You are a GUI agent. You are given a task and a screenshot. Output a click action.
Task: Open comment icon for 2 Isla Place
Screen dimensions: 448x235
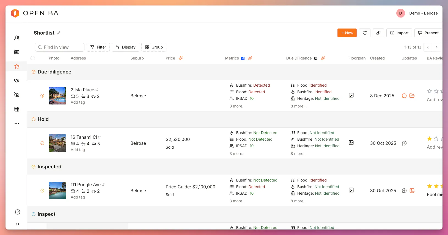coord(404,96)
